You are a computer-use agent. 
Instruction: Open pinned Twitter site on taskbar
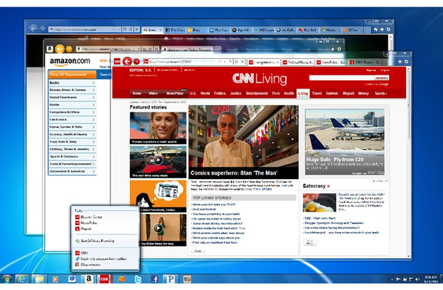click(137, 279)
